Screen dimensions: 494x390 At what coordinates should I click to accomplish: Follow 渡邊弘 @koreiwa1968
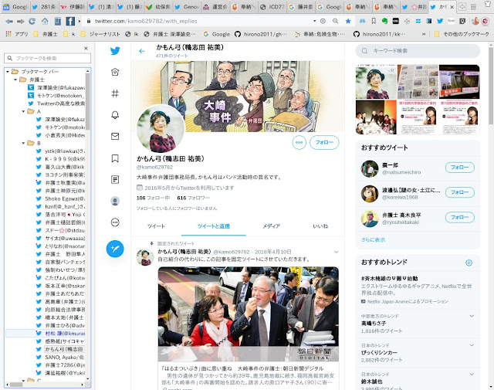[x=460, y=192]
